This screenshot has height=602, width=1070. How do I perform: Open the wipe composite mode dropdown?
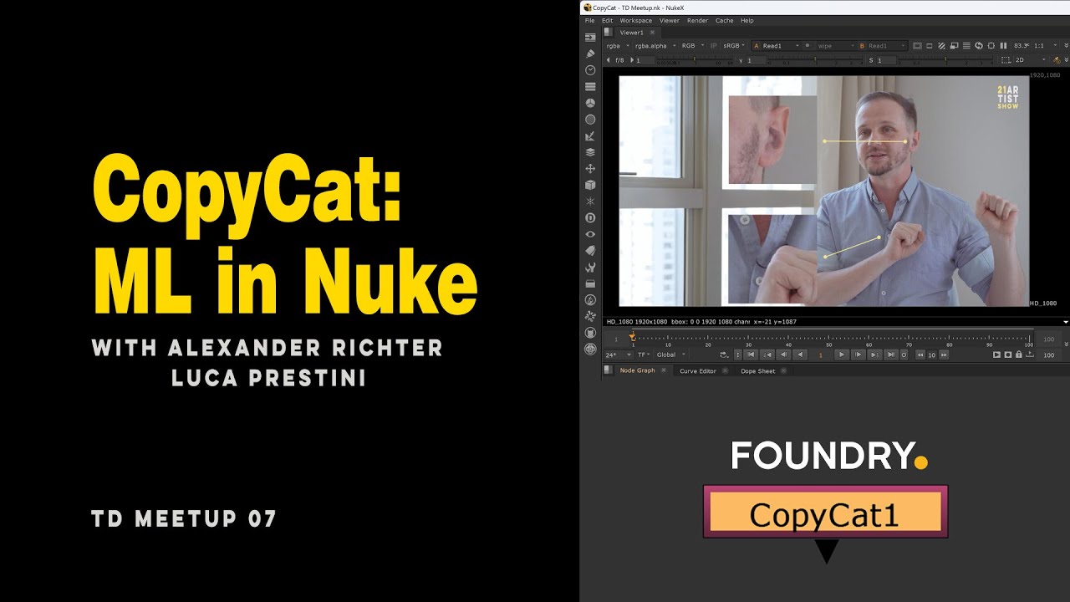click(835, 46)
